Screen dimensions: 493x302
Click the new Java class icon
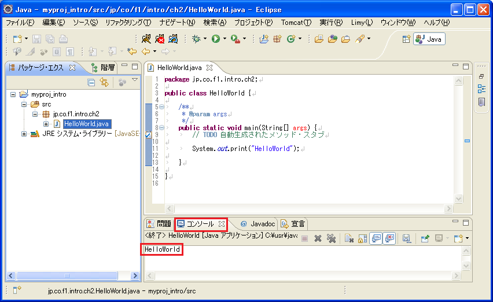(290, 39)
